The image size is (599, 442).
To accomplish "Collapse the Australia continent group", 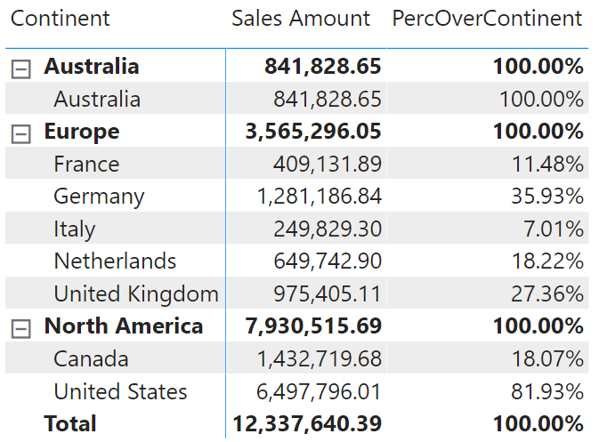I will coord(21,69).
